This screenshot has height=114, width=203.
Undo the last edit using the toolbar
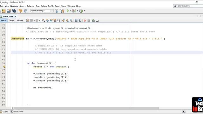20,11
